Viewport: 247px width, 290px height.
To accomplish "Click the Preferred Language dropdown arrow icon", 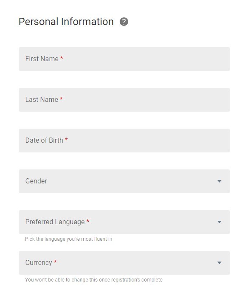I will 219,222.
